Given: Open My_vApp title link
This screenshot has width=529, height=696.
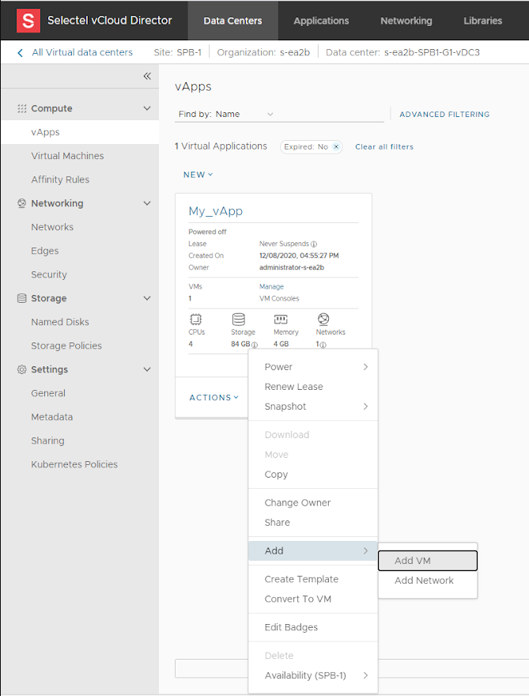Looking at the screenshot, I should [x=216, y=211].
